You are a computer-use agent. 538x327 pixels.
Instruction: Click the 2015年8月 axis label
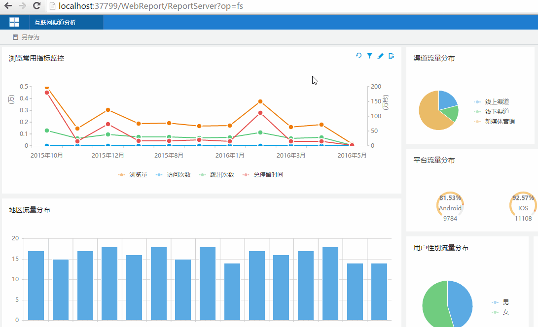[x=169, y=155]
